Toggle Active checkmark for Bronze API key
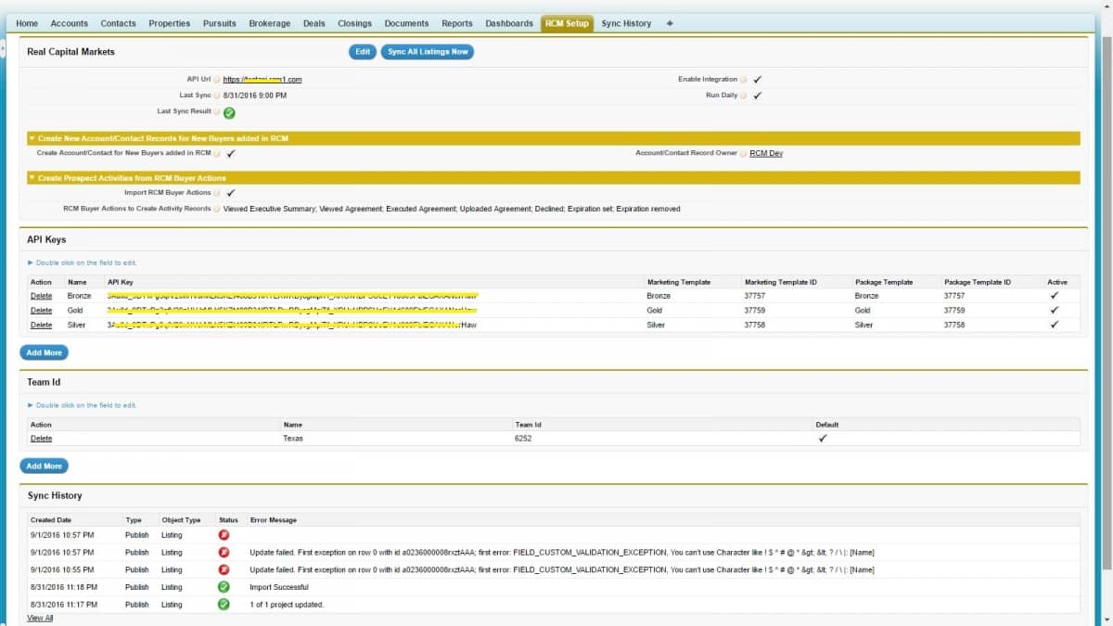Viewport: 1113px width, 626px height. [x=1055, y=295]
